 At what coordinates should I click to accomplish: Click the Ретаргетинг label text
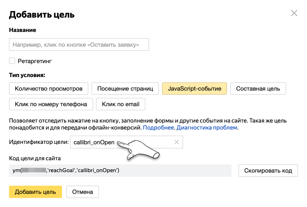click(x=35, y=61)
